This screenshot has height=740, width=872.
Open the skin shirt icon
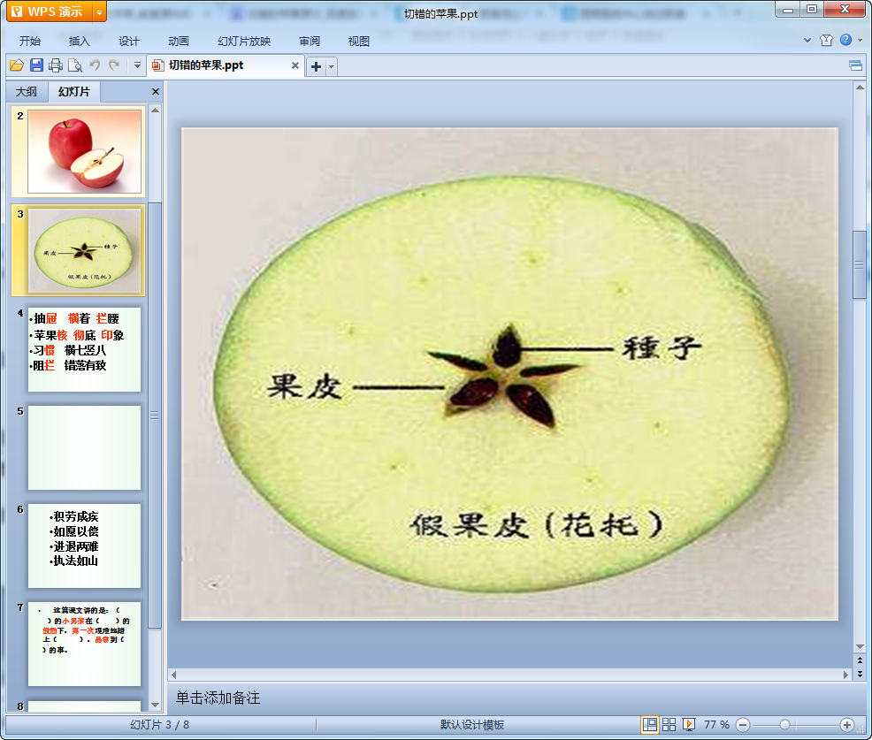826,40
